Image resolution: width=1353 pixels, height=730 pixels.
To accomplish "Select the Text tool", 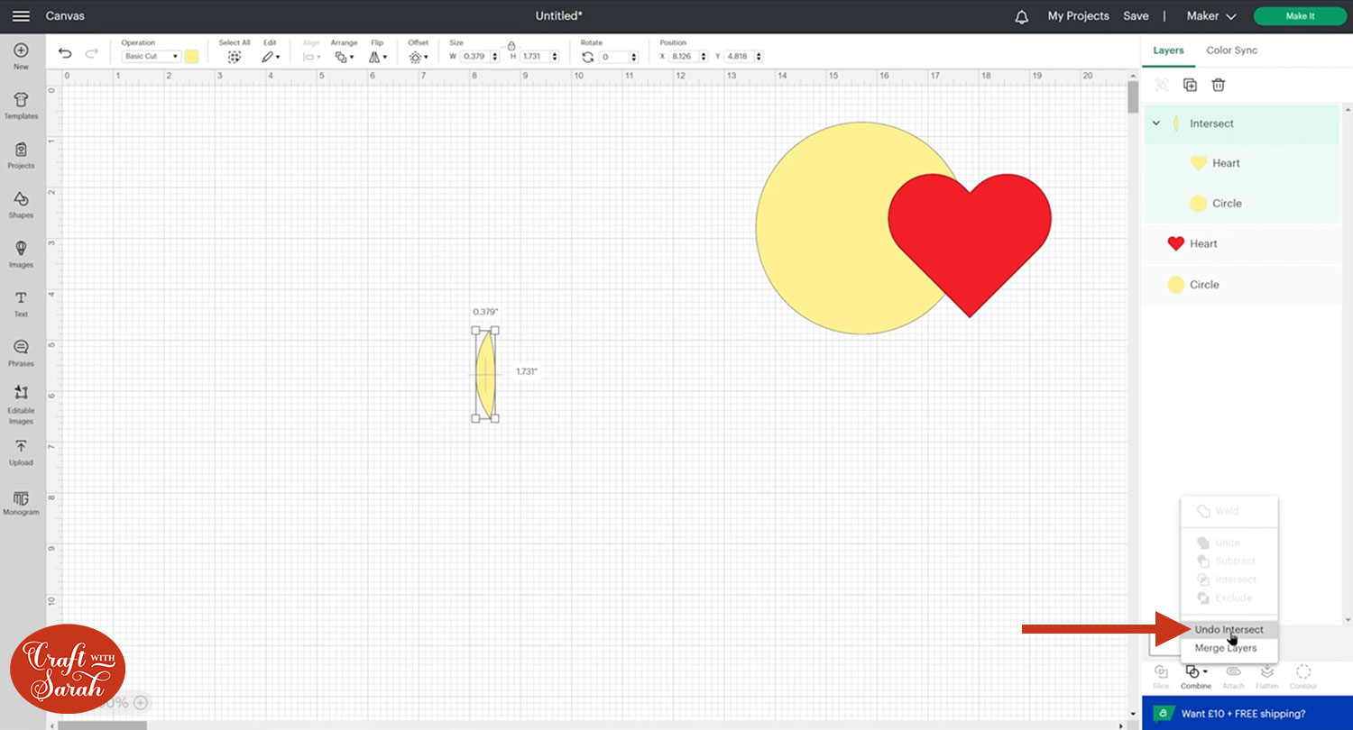I will 21,303.
